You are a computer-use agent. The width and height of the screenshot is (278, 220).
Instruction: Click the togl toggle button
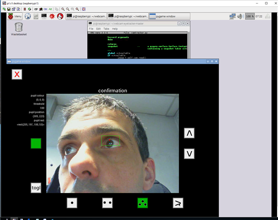[36, 188]
